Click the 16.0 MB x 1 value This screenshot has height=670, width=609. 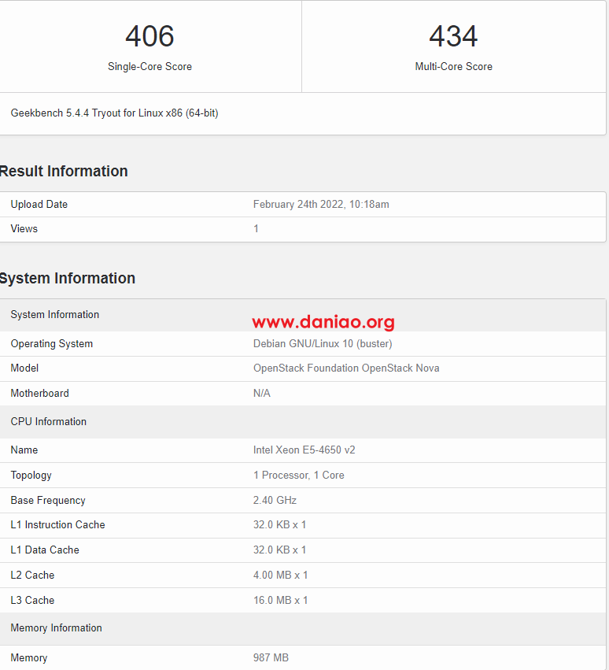click(x=280, y=601)
